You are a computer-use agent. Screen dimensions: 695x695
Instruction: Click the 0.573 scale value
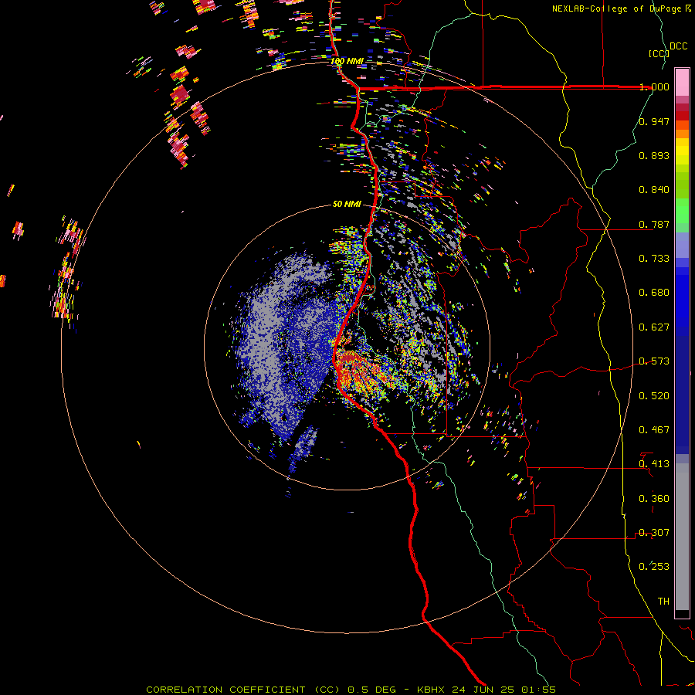(654, 361)
